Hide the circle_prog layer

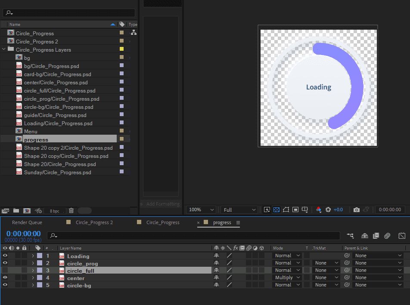tap(5, 263)
